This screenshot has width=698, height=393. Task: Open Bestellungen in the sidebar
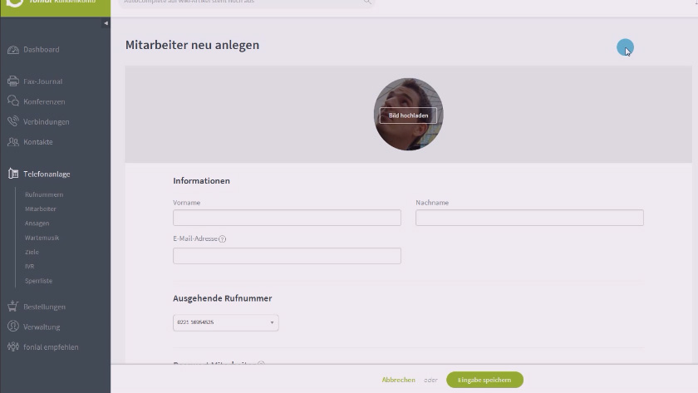[x=45, y=307]
